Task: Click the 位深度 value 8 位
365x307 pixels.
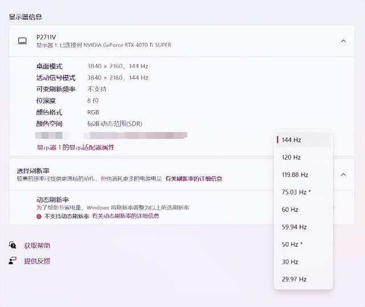Action: point(93,101)
